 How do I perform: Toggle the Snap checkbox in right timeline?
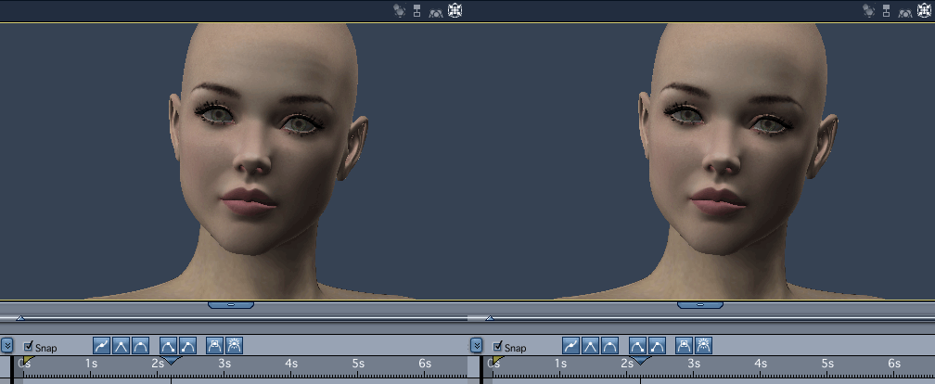(497, 347)
